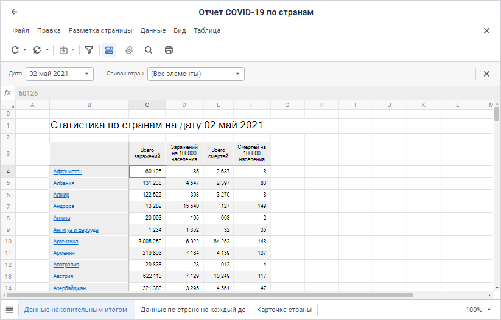501x320 pixels.
Task: Close the parameters panel
Action: [x=486, y=74]
